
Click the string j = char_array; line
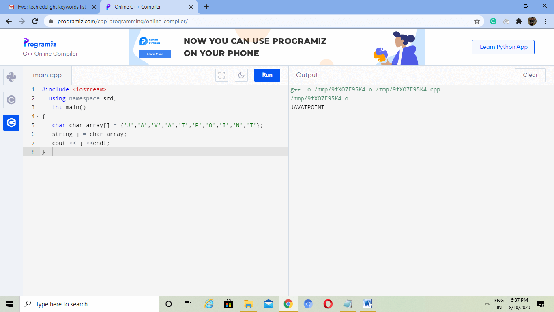click(89, 134)
